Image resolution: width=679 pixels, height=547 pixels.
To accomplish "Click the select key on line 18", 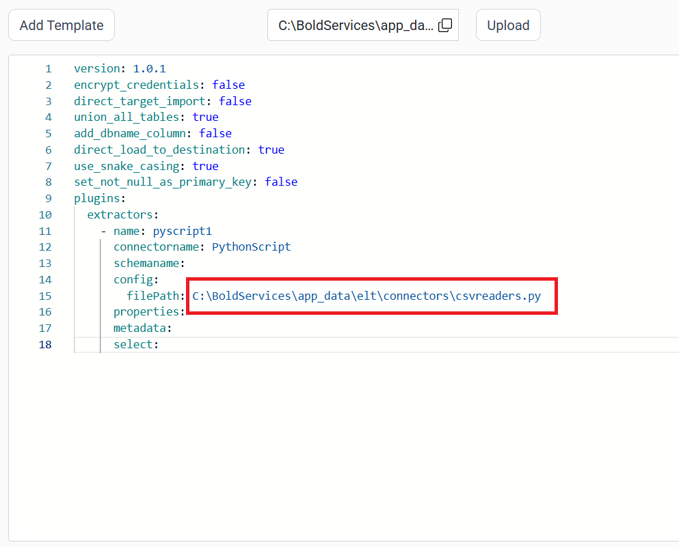I will coord(134,344).
